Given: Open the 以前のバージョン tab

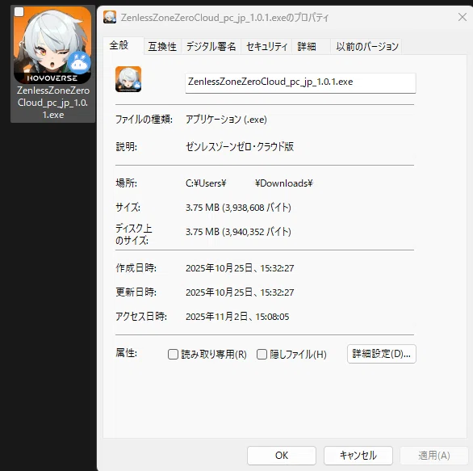Looking at the screenshot, I should click(x=366, y=47).
